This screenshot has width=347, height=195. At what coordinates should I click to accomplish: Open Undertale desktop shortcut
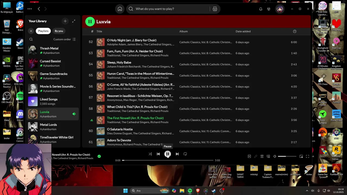tap(336, 25)
